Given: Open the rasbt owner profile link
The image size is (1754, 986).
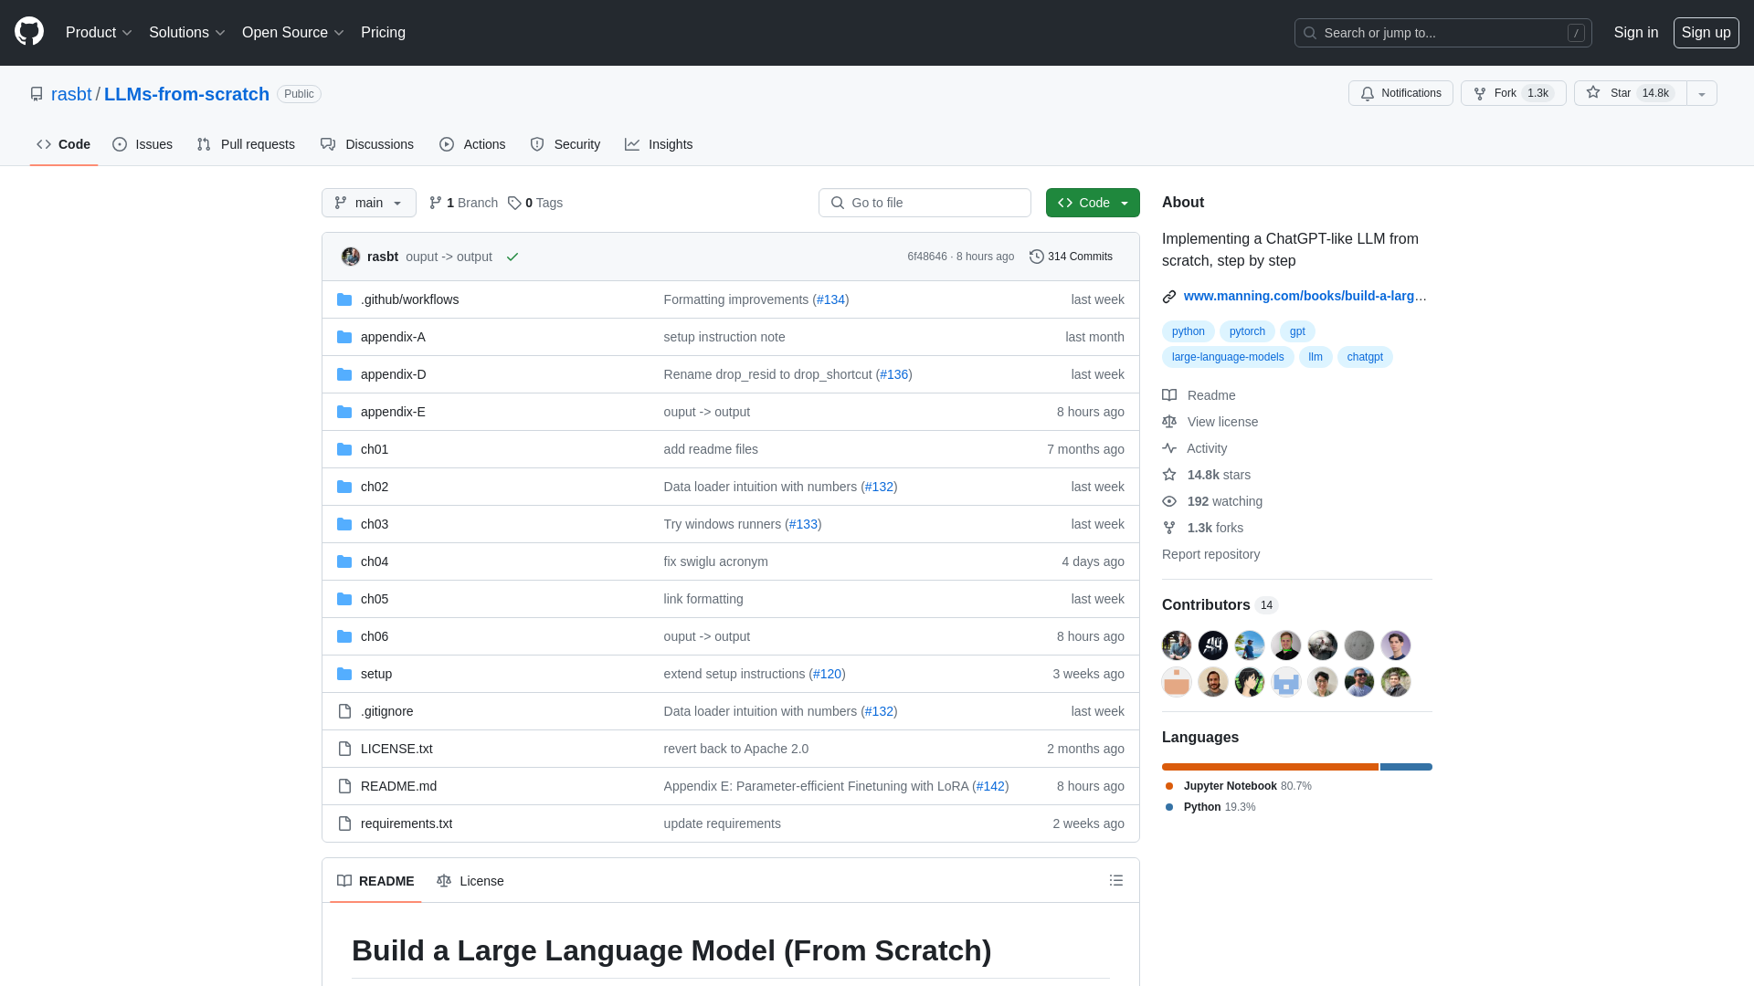Looking at the screenshot, I should (71, 94).
